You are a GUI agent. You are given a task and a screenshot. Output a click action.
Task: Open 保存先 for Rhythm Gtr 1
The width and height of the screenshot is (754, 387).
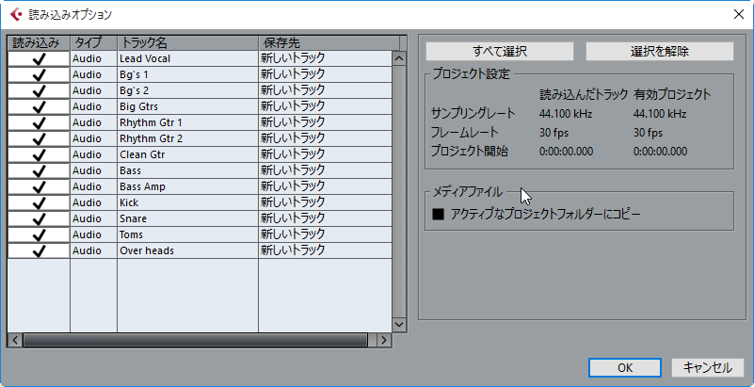pos(325,122)
